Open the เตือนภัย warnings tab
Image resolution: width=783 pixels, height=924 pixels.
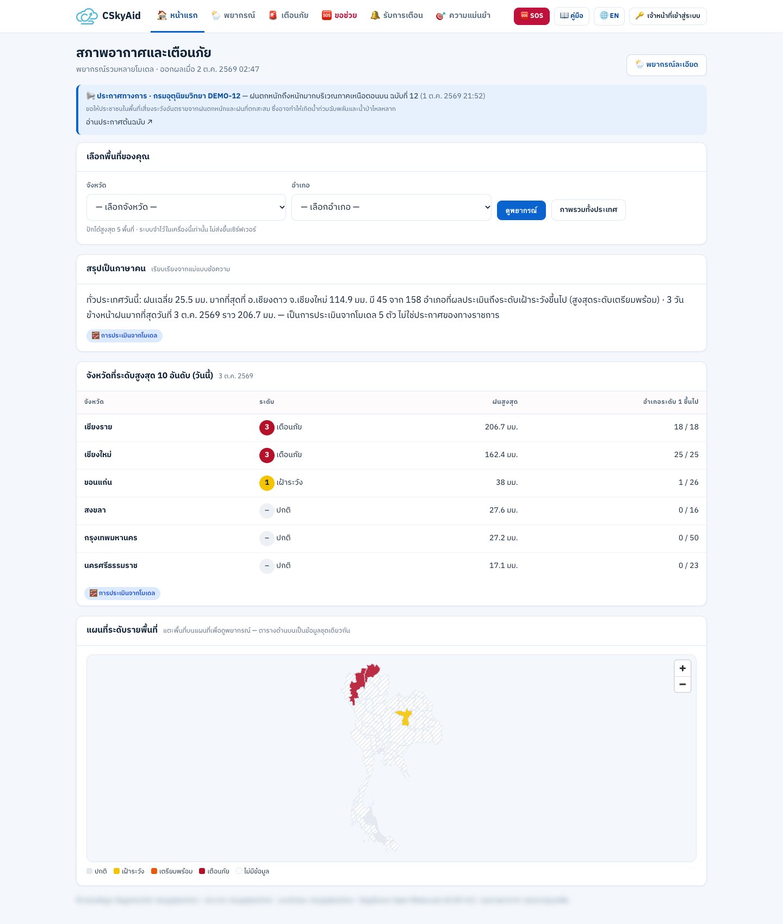pyautogui.click(x=288, y=16)
